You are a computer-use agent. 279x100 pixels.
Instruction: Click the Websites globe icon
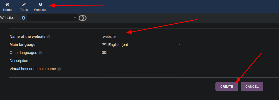41,5
